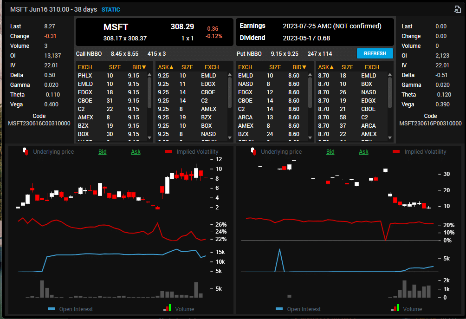Screen dimensions: 466x319
Task: Select the NASD row with size 26
Action: [x=352, y=92]
